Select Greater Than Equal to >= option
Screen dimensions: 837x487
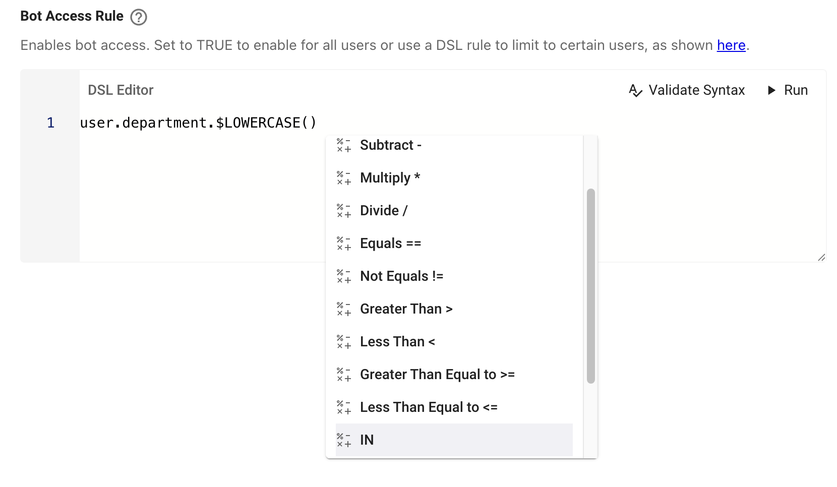coord(437,375)
